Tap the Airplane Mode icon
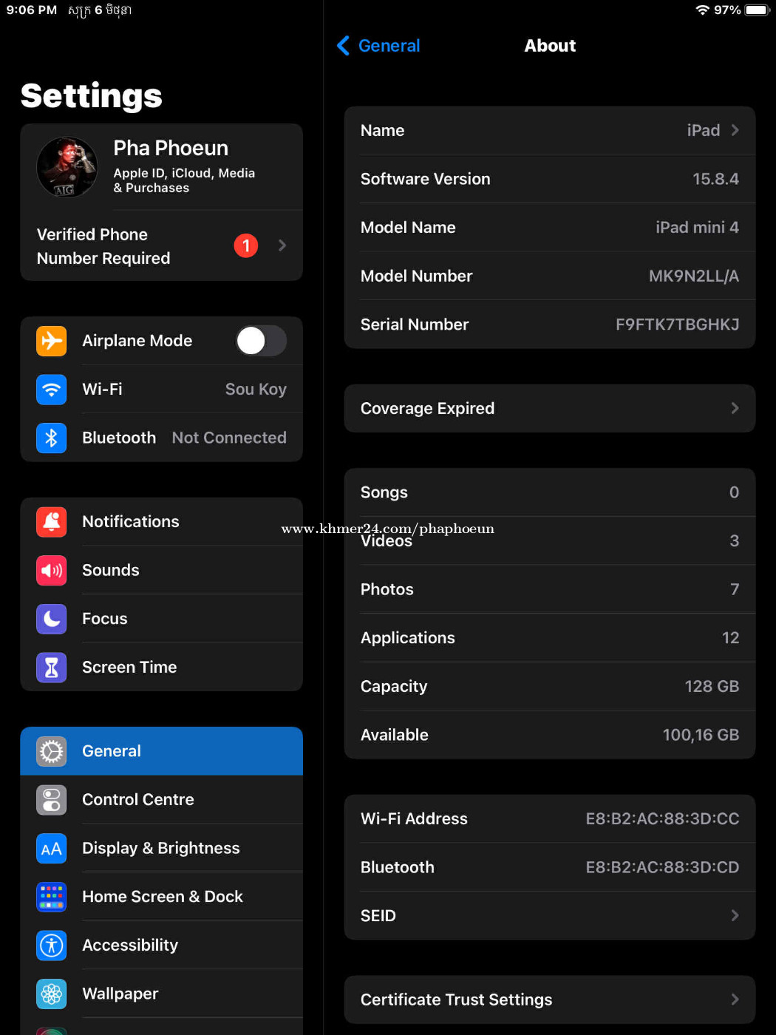776x1035 pixels. (x=52, y=341)
